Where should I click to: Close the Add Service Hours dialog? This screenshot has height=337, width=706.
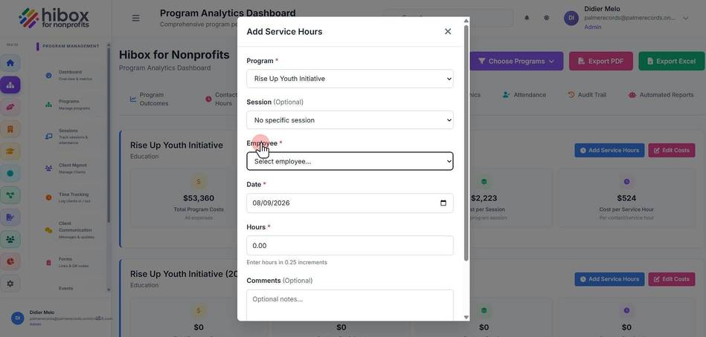click(x=448, y=31)
